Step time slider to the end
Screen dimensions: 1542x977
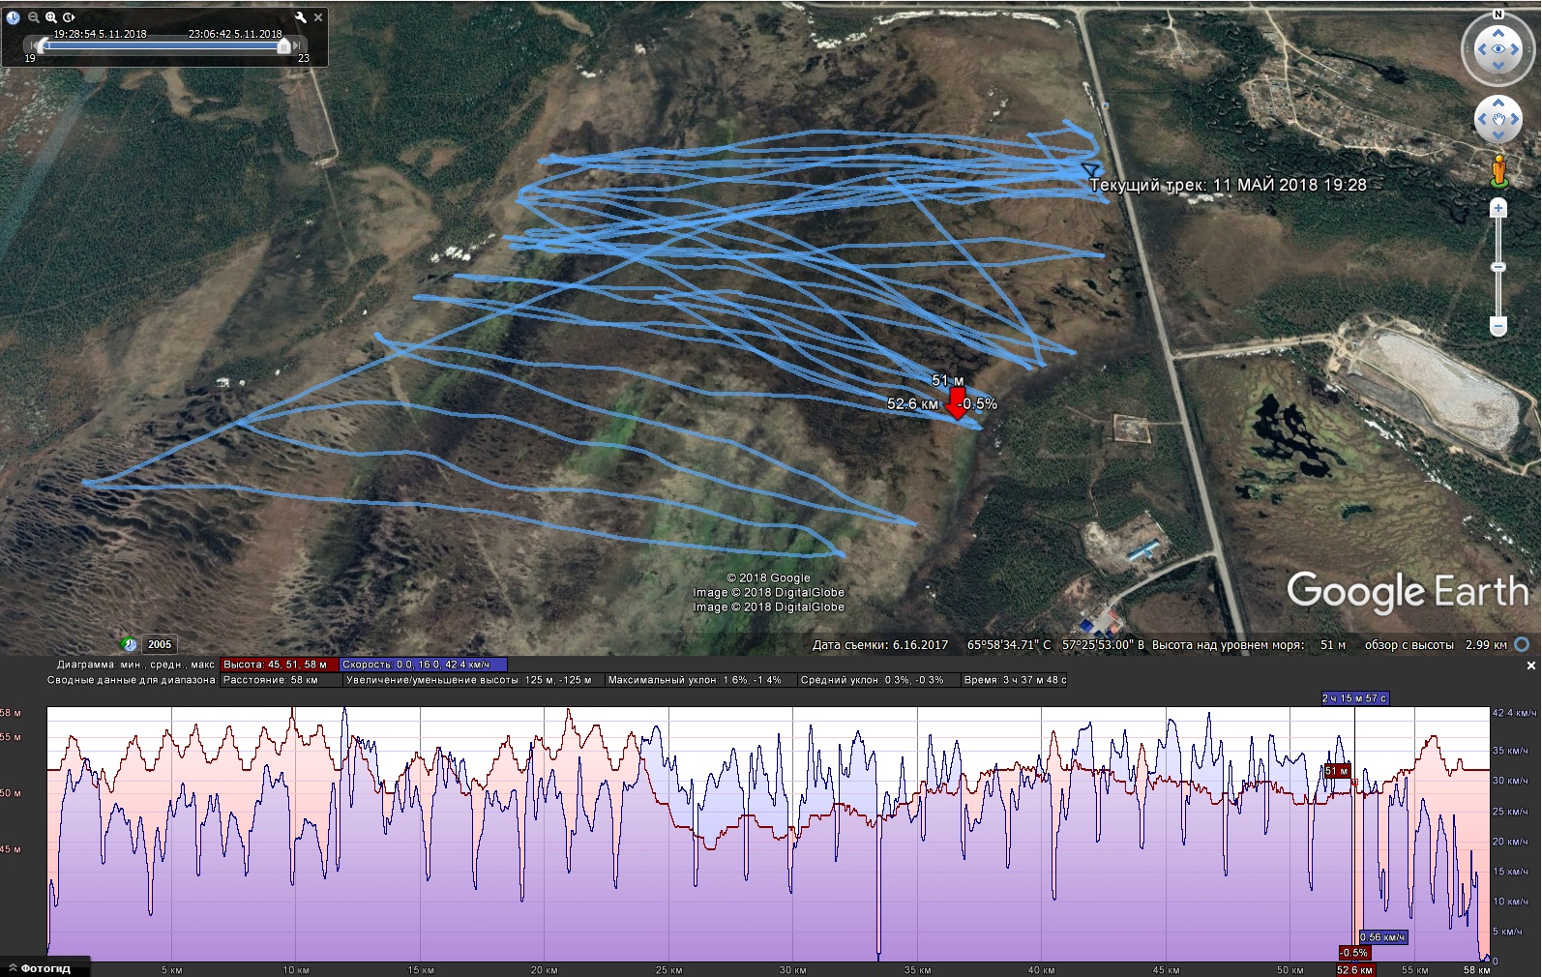pyautogui.click(x=298, y=45)
